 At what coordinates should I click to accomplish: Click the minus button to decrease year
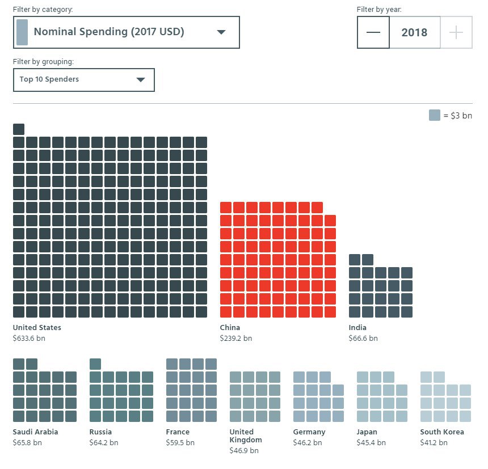click(x=373, y=32)
